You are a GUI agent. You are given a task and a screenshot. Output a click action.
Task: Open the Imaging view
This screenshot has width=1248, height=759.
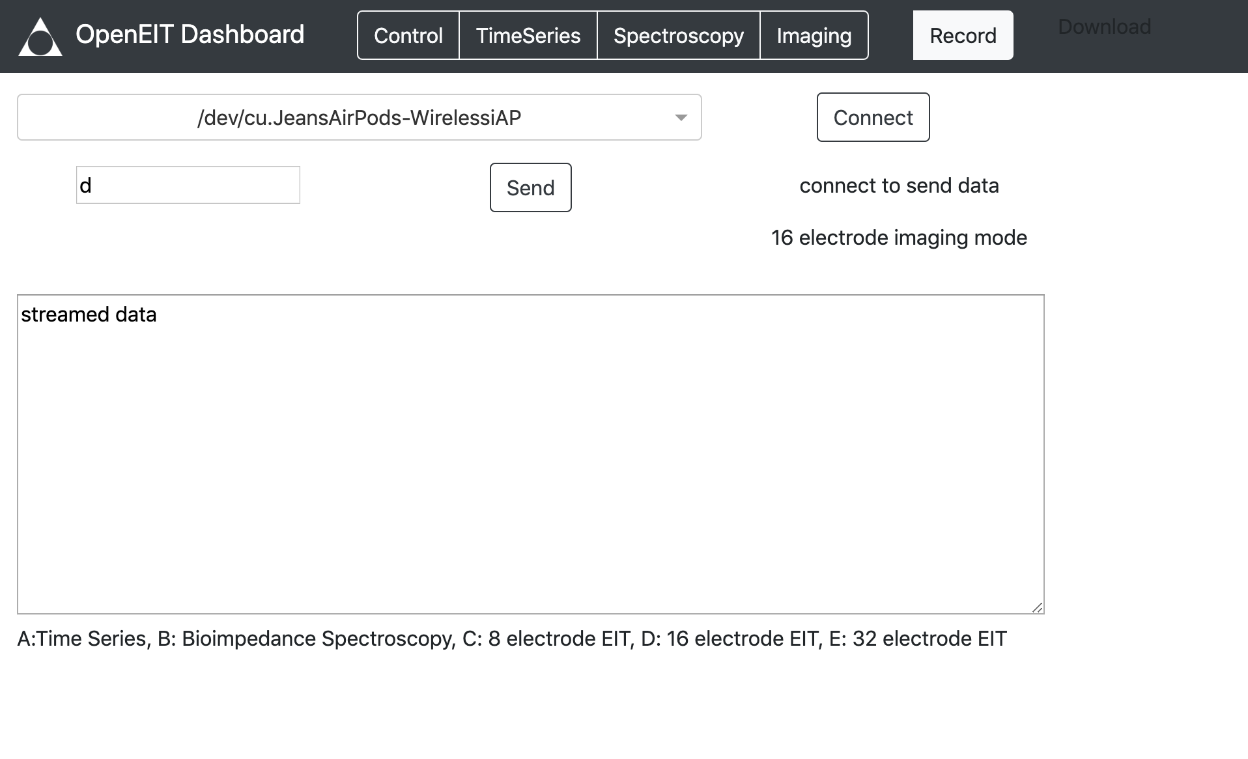pos(814,36)
